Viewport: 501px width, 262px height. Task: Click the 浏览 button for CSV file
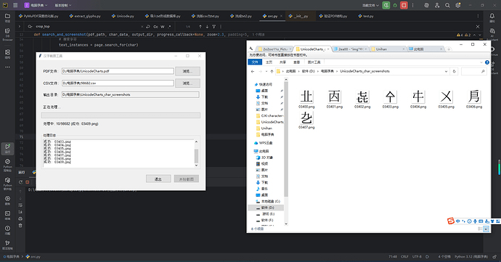tap(187, 83)
